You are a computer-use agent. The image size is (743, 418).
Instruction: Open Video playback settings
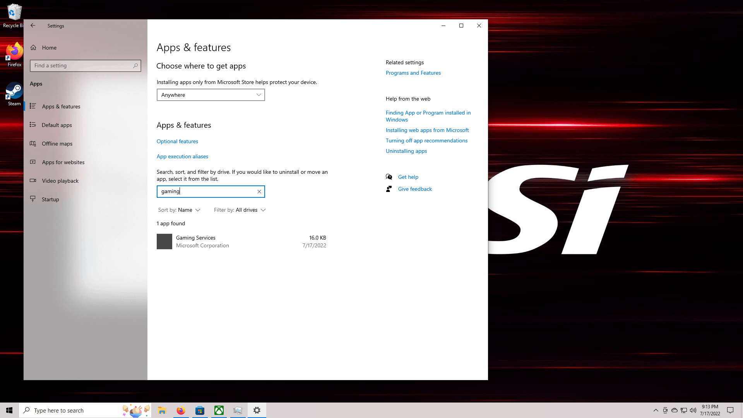pyautogui.click(x=60, y=181)
